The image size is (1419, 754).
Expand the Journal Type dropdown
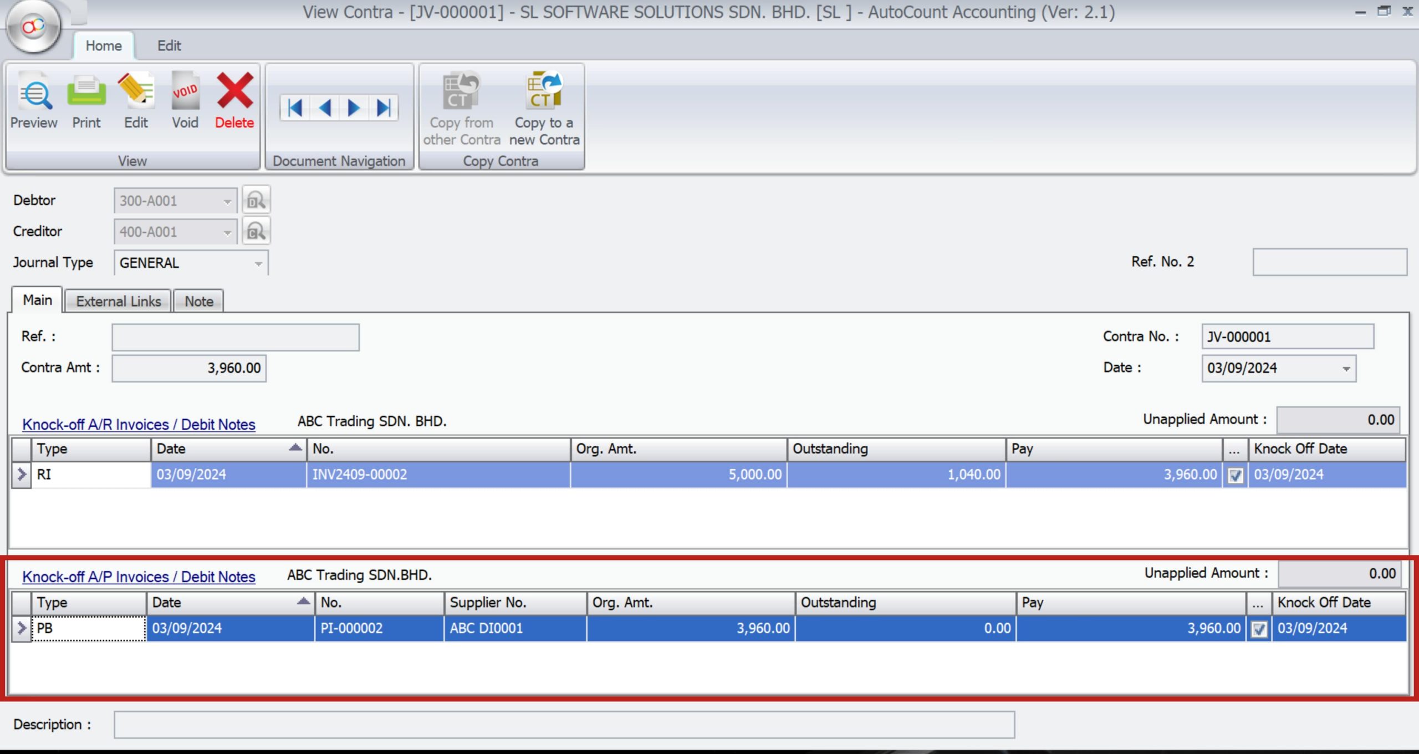258,263
